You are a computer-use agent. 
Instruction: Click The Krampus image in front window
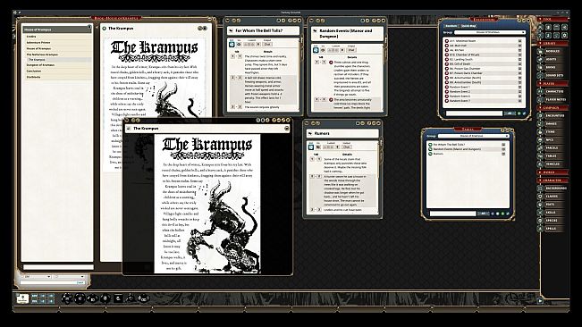tap(207, 204)
